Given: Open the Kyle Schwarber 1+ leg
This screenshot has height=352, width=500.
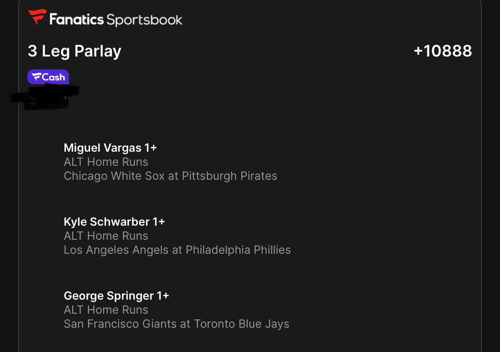Looking at the screenshot, I should point(114,221).
